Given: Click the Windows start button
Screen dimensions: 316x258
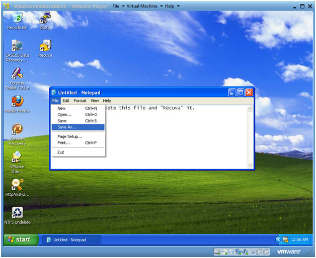Looking at the screenshot, I should 21,239.
